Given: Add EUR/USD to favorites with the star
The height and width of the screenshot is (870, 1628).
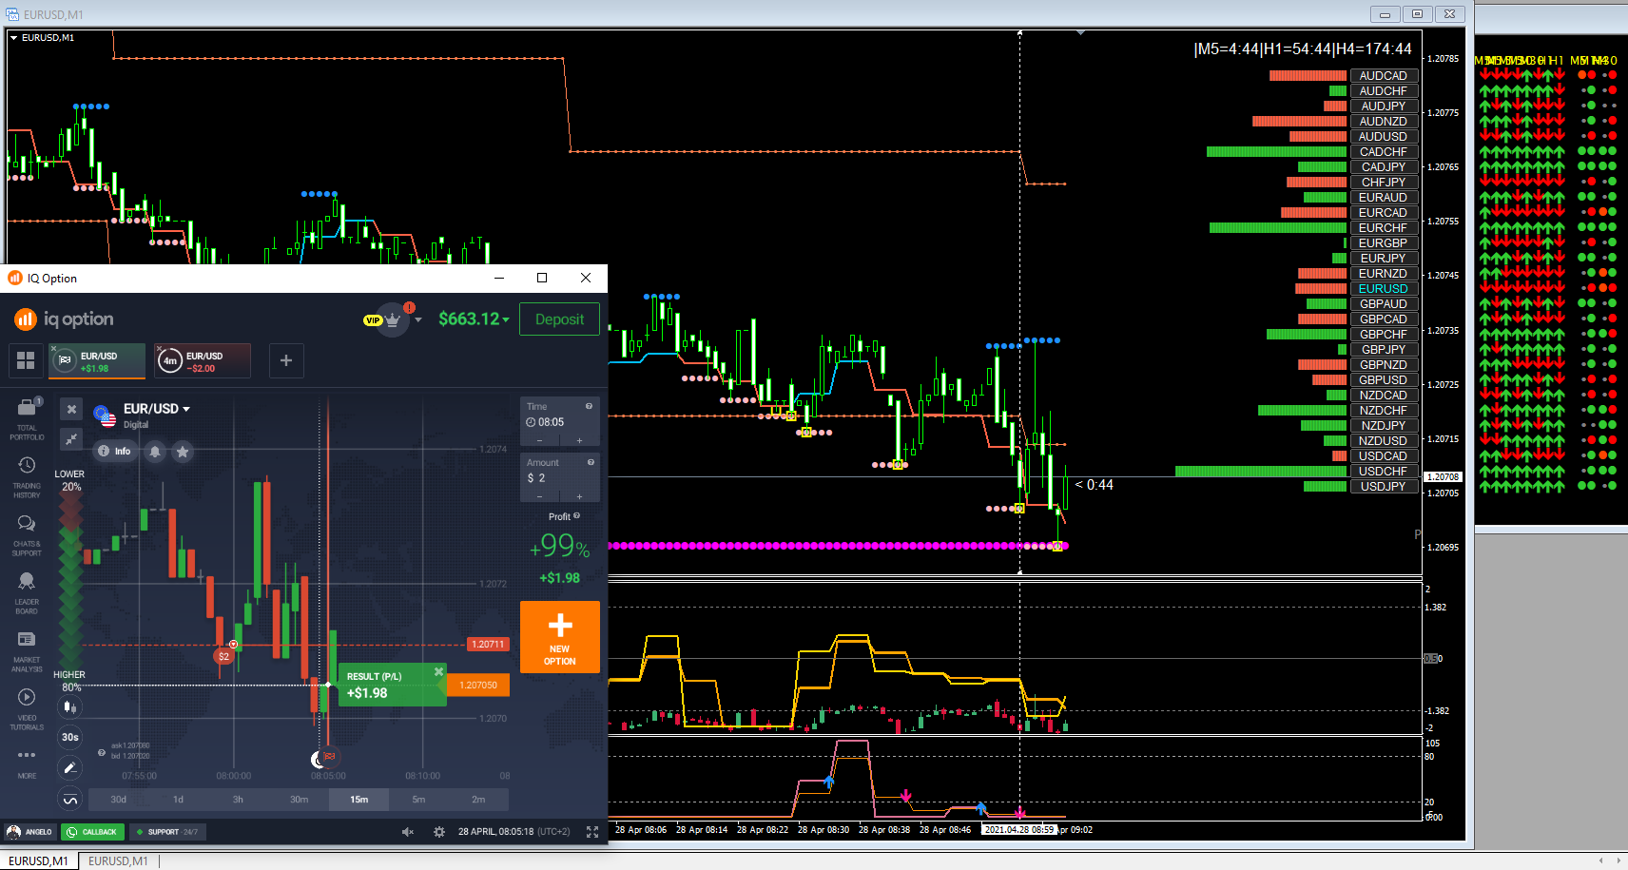Looking at the screenshot, I should click(183, 452).
